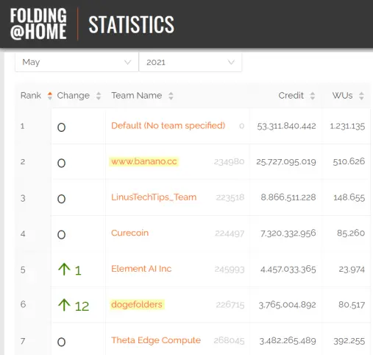
Task: Open the 2021 year dropdown
Action: (191, 63)
